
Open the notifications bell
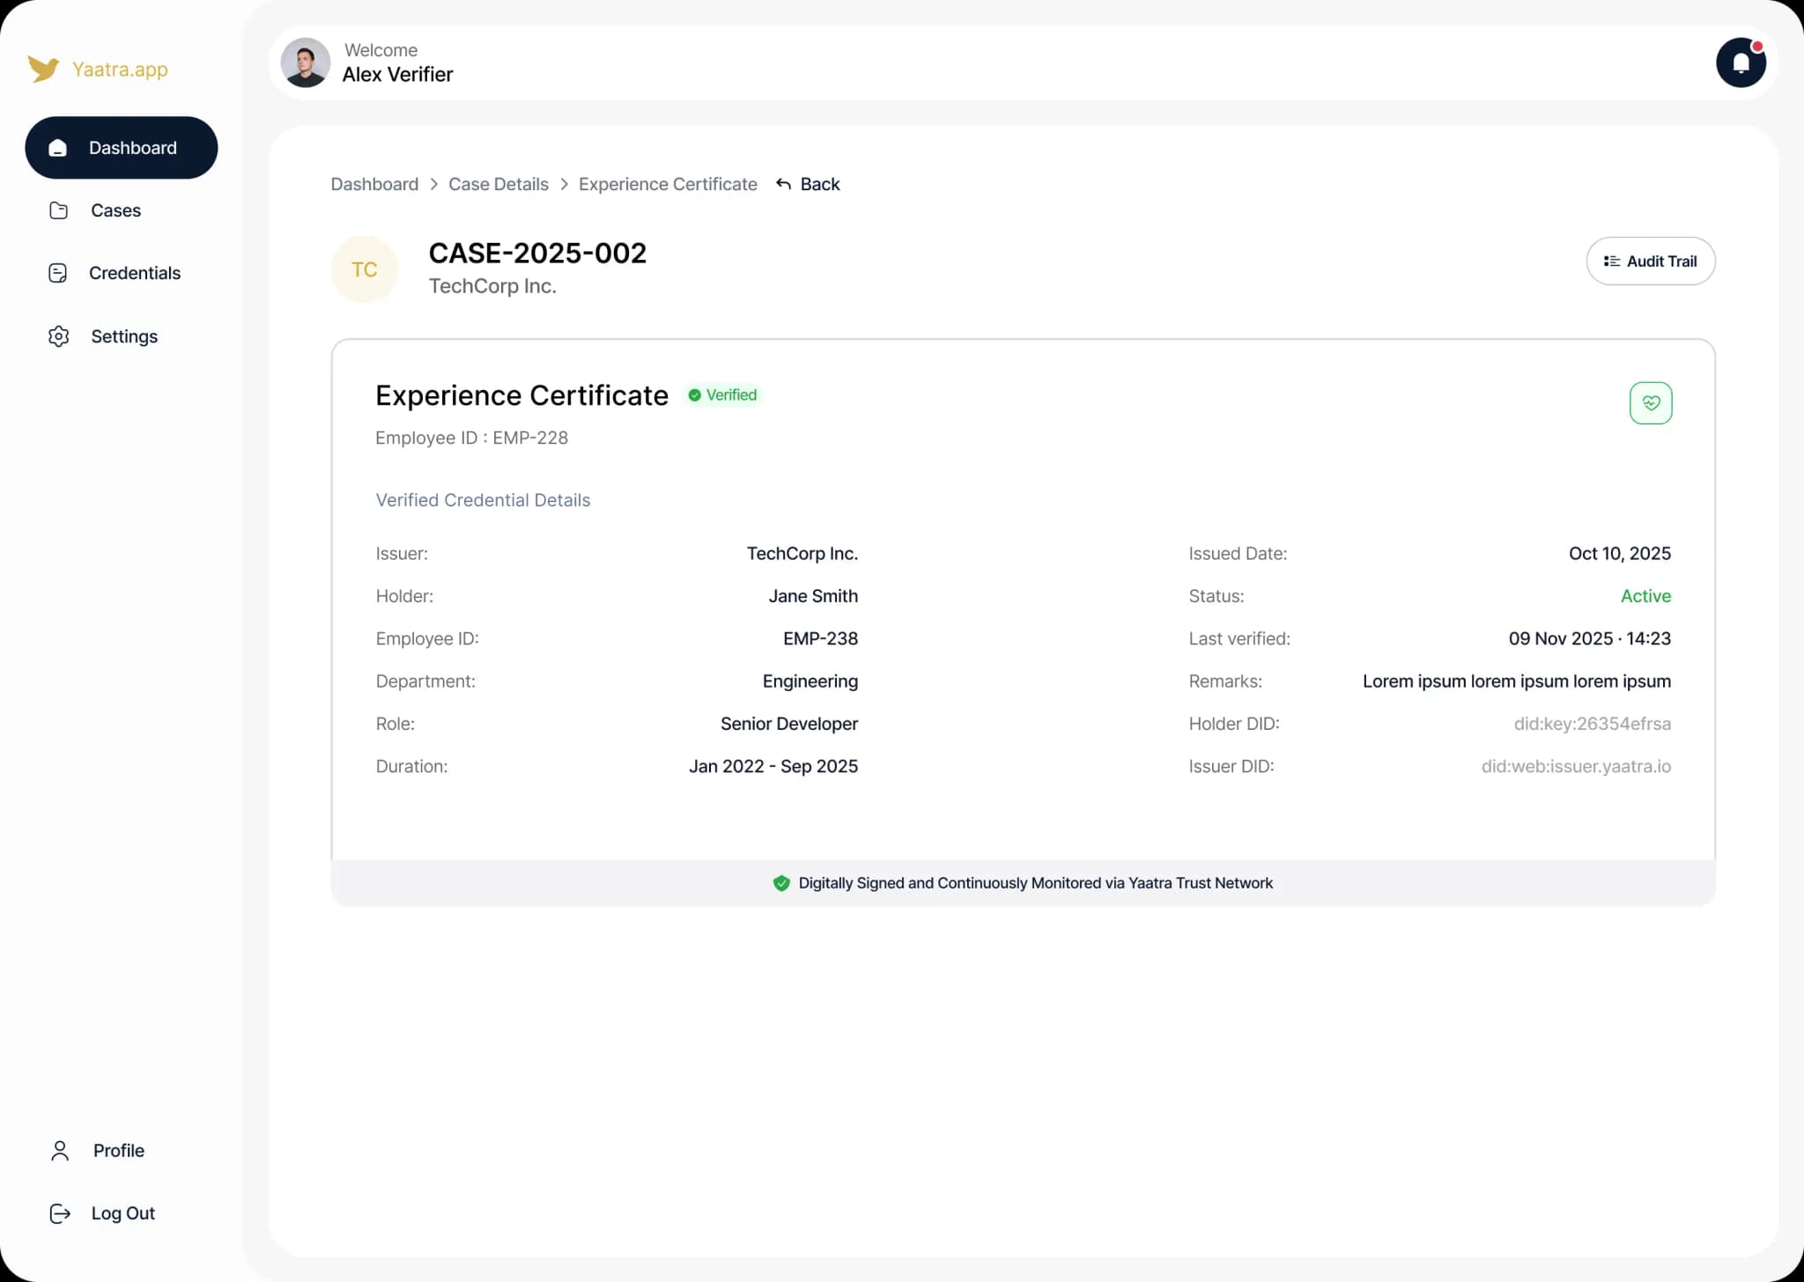pyautogui.click(x=1741, y=63)
